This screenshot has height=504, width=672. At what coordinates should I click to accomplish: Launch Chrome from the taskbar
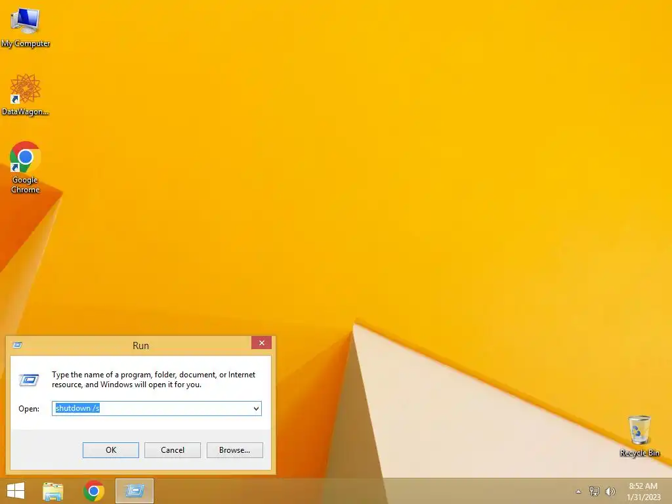[x=94, y=491]
